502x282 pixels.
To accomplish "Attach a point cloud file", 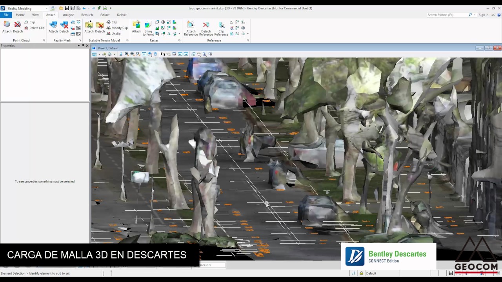I will coord(7,27).
